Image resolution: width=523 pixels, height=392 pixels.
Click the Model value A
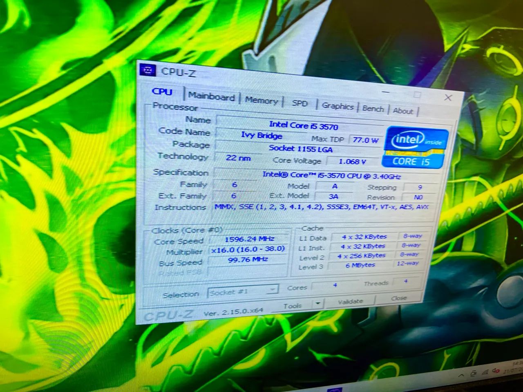(335, 186)
